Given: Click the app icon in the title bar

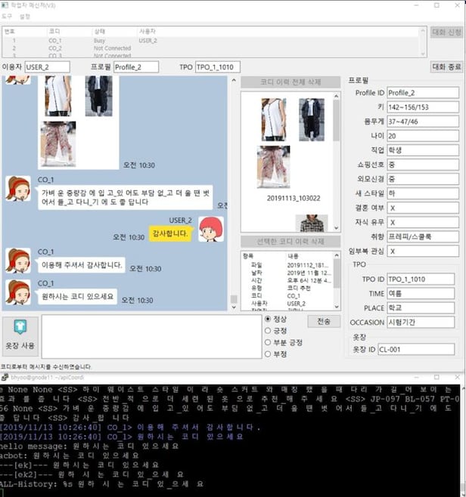Looking at the screenshot, I should pos(6,5).
